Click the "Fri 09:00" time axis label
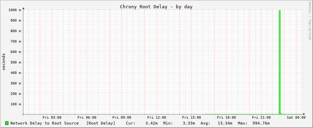313x128 pixels. click(122, 118)
